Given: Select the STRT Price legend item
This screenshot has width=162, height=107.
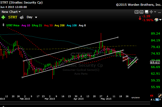Looking at the screenshot, I should coord(13,26).
